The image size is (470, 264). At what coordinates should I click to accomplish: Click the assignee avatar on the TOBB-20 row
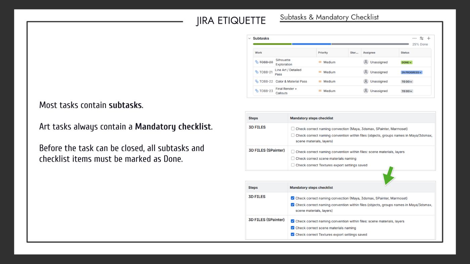pyautogui.click(x=366, y=62)
